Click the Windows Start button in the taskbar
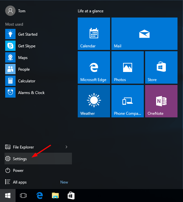Viewport: 183px width, 202px height. pyautogui.click(x=8, y=196)
